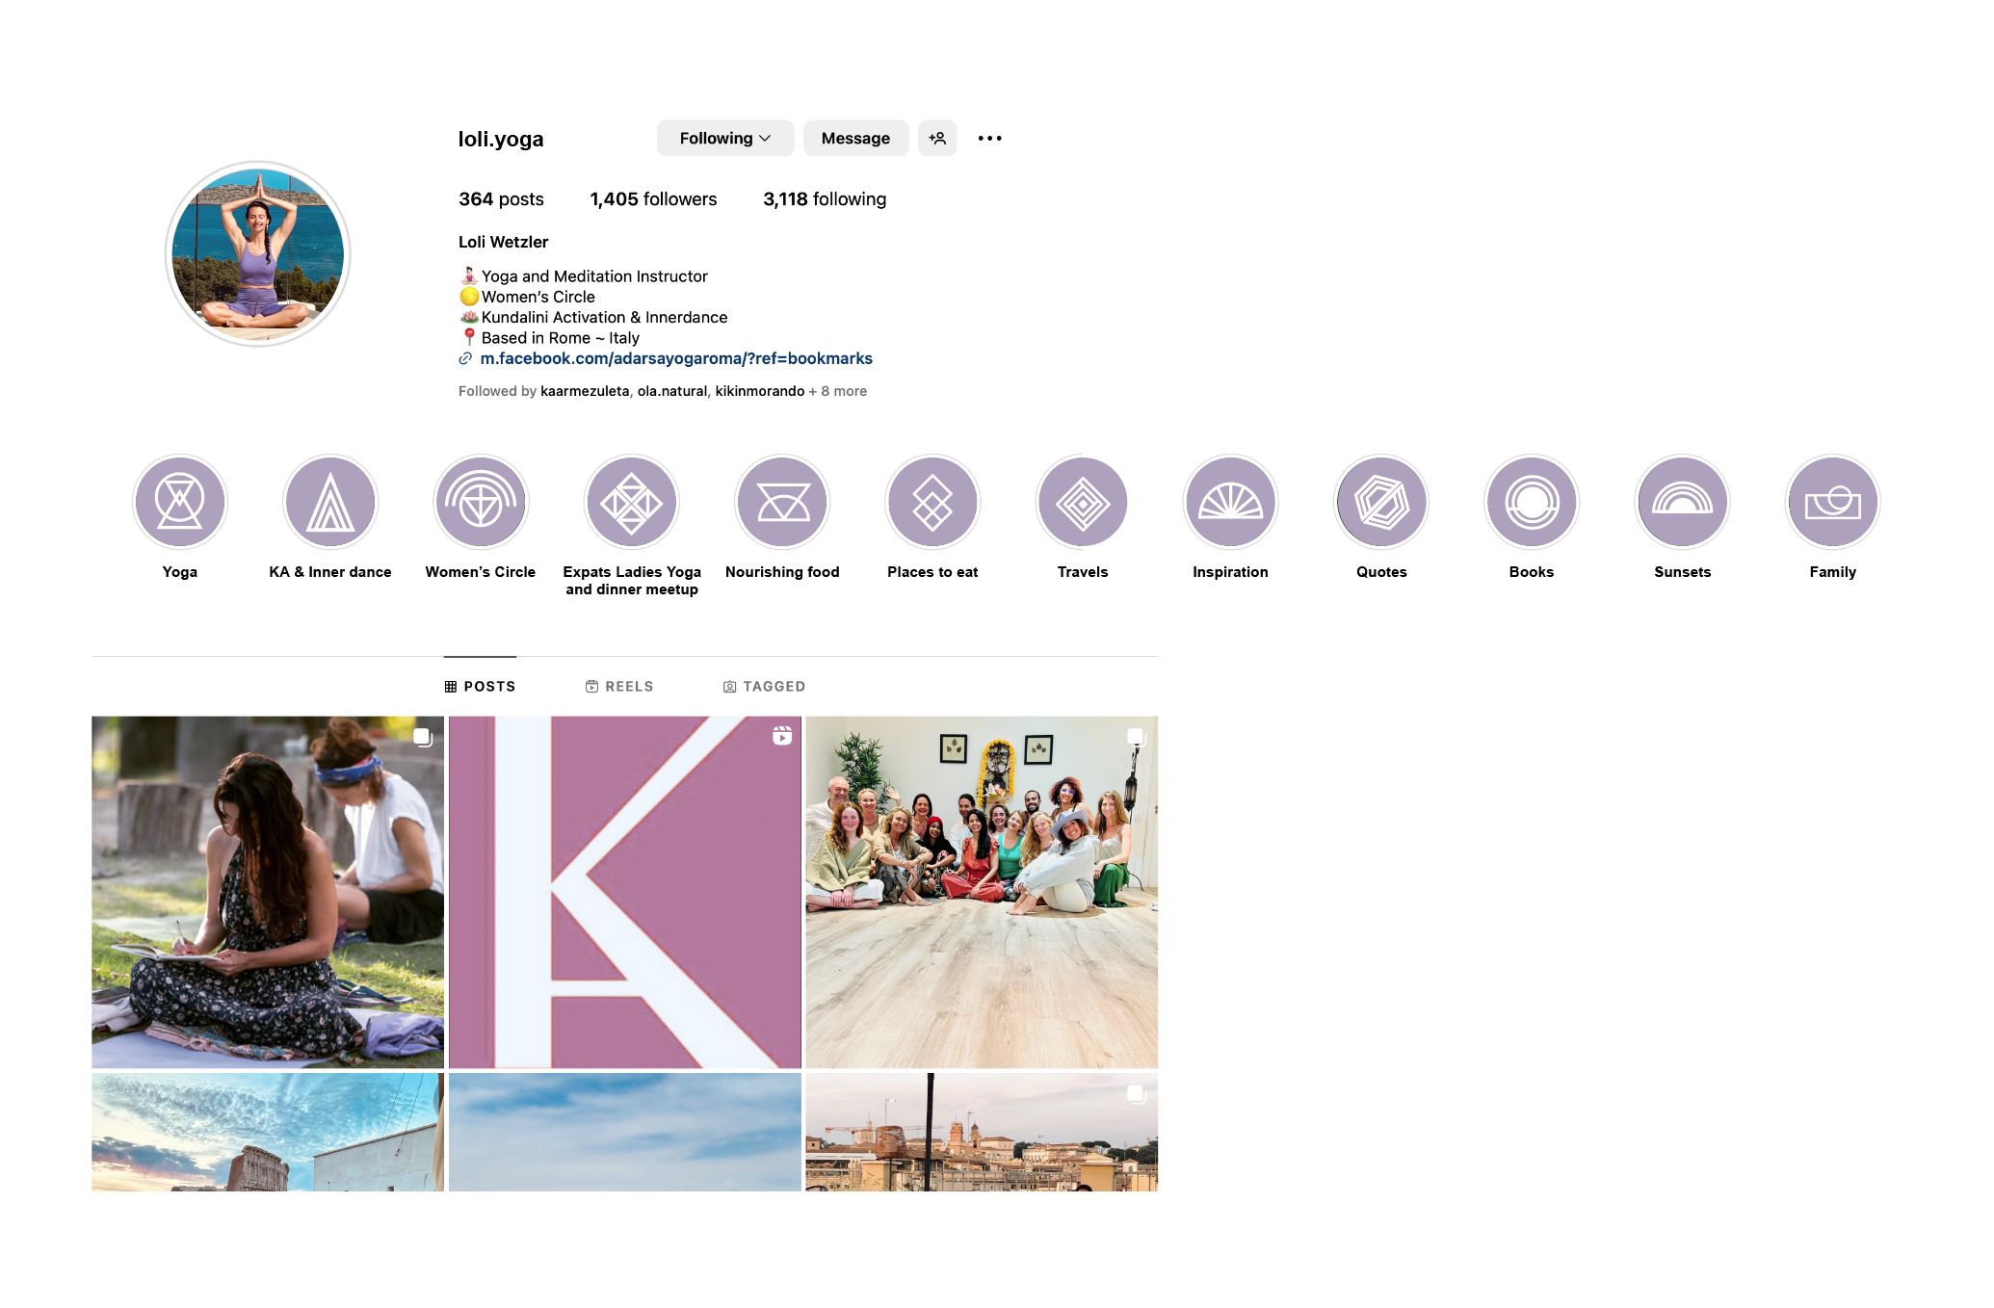Open the Family highlight
This screenshot has height=1308, width=1994.
click(1832, 503)
